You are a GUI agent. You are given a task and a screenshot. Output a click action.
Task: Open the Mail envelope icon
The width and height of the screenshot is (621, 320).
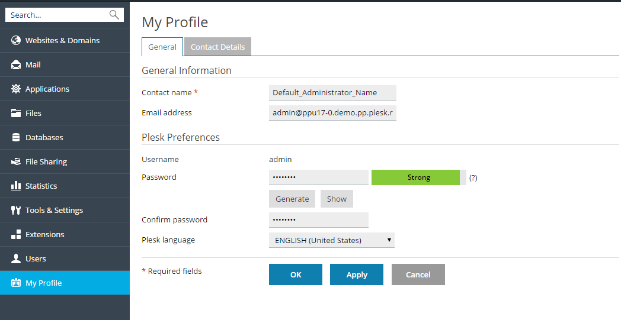coord(16,65)
